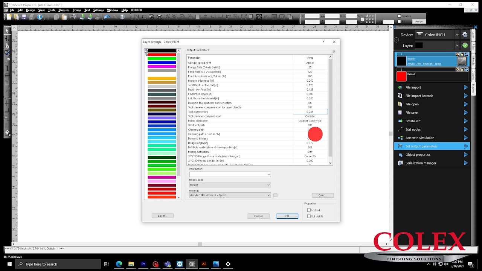
Task: Click the Print toolbar icon
Action: coord(74,17)
